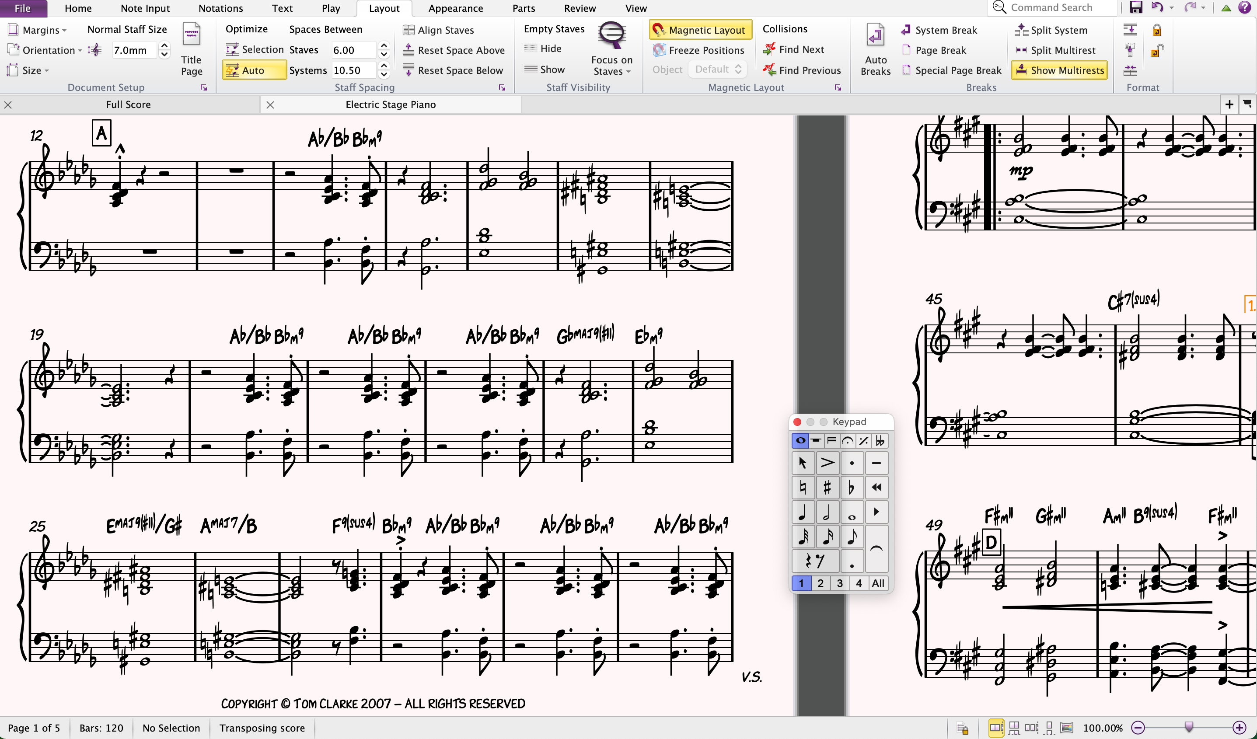1257x739 pixels.
Task: Toggle spreads vertically page view
Action: [1014, 728]
